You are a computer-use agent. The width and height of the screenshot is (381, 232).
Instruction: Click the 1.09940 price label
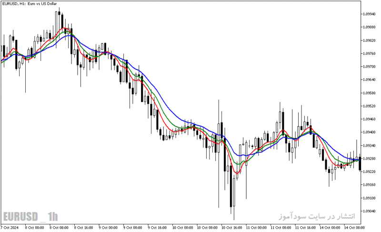[369, 14]
